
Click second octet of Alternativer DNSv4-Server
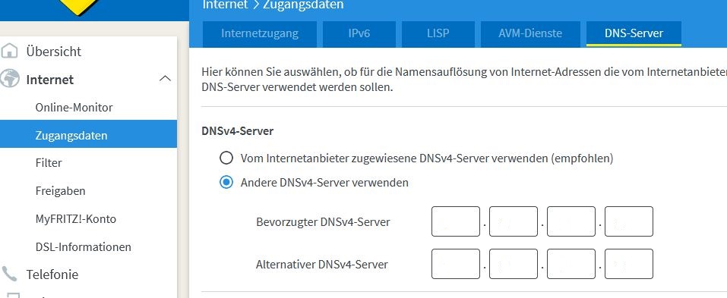(x=514, y=264)
